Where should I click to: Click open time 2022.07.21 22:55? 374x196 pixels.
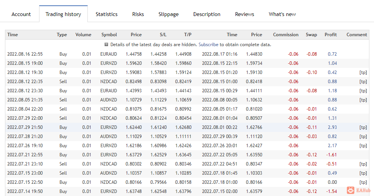25,155
